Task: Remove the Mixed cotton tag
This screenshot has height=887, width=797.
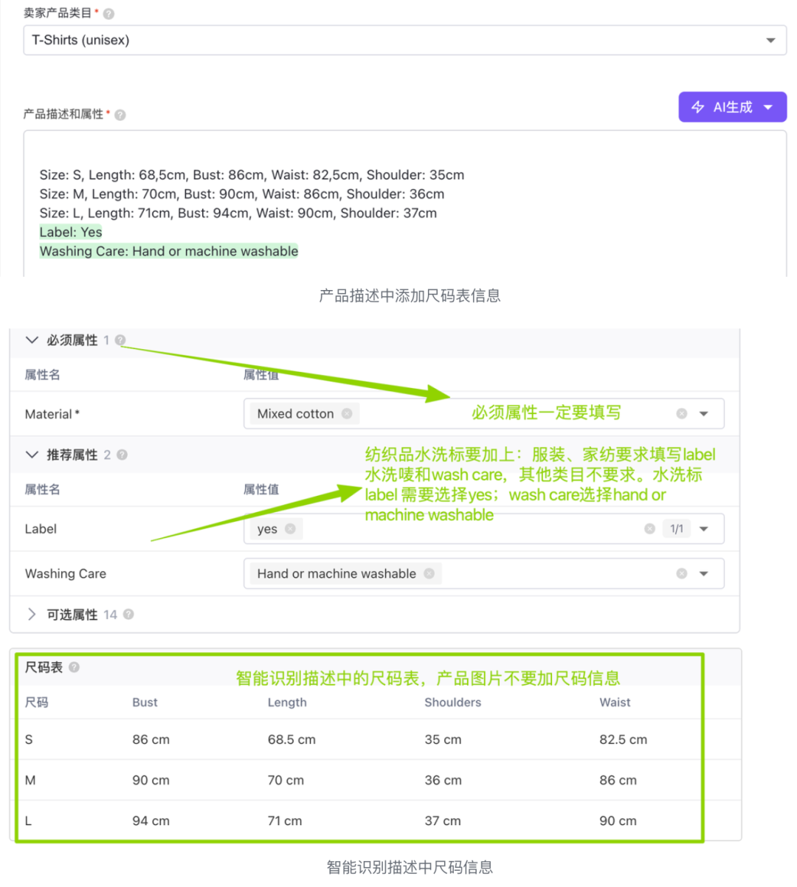Action: coord(347,413)
